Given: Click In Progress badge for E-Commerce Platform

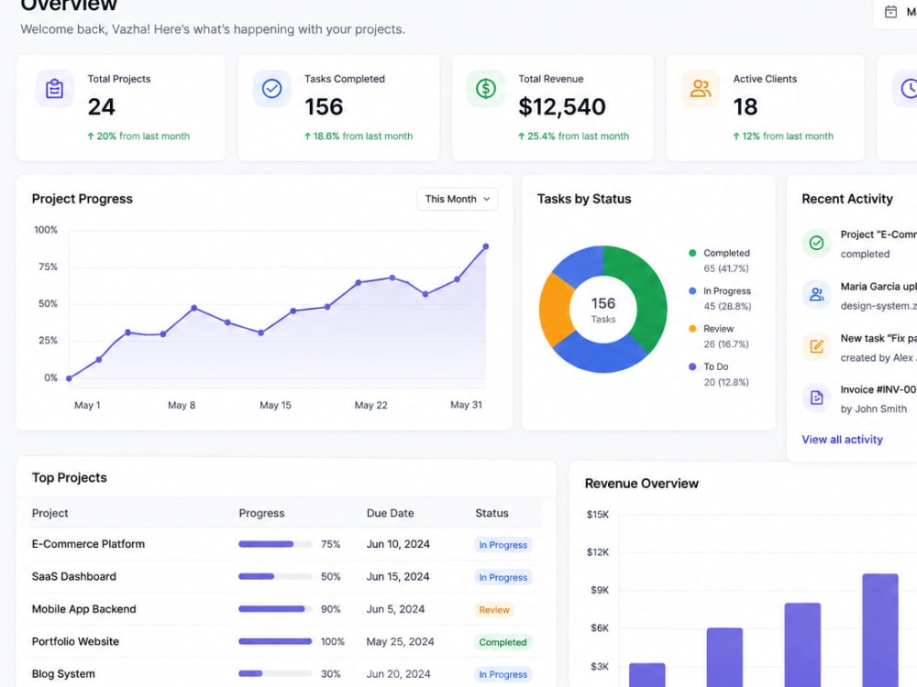Looking at the screenshot, I should tap(503, 545).
